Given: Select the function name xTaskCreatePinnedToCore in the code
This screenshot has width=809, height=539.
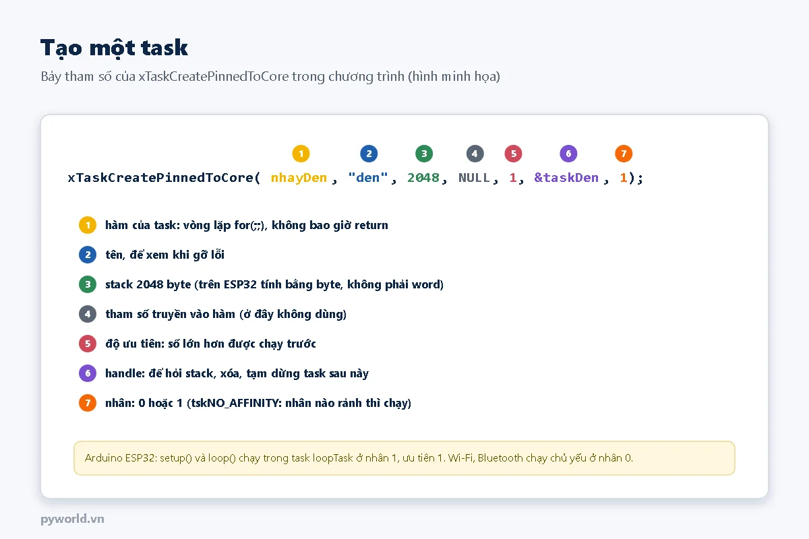Looking at the screenshot, I should tap(161, 178).
